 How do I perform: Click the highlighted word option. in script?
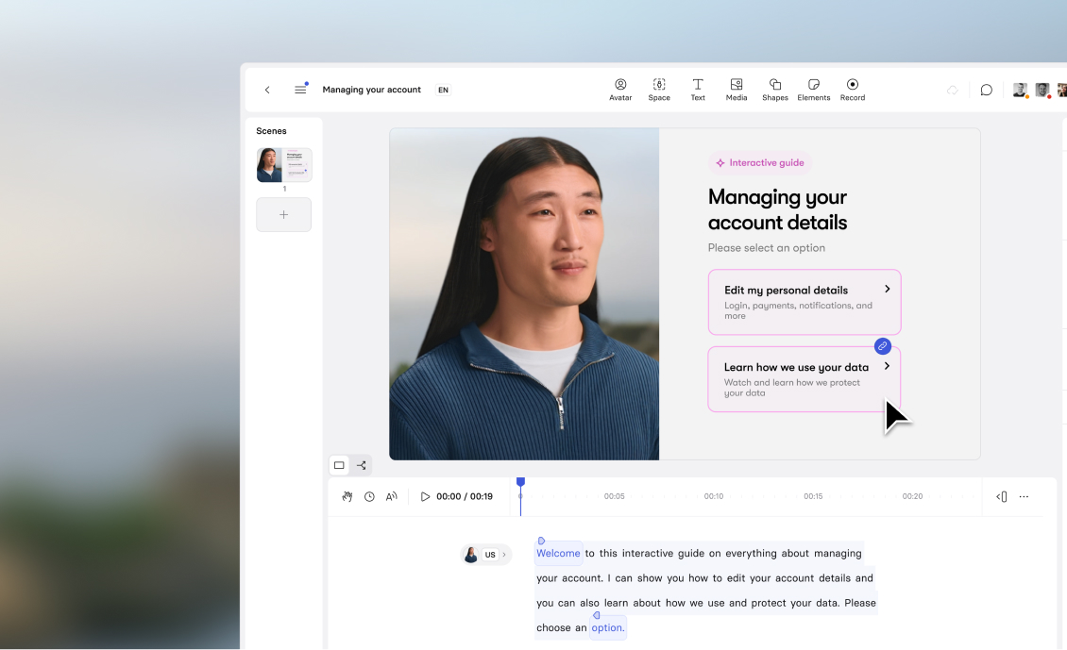click(x=608, y=627)
